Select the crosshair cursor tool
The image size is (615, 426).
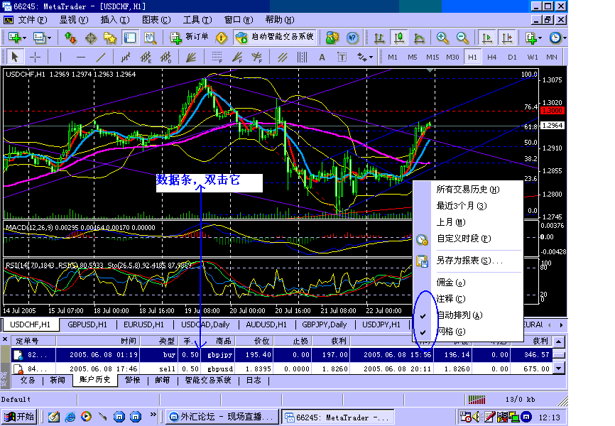coord(34,57)
